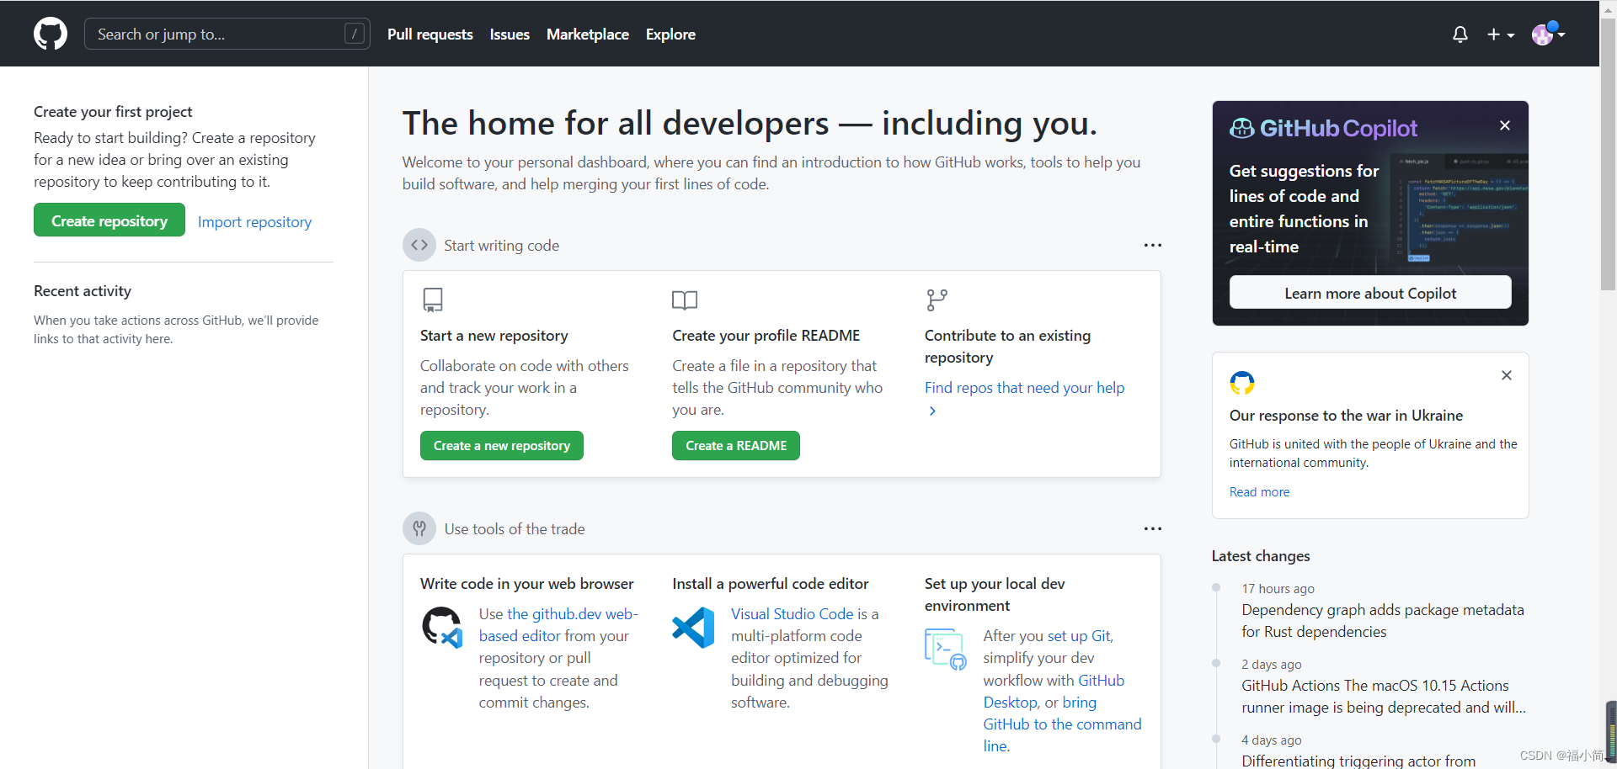Viewport: 1617px width, 769px height.
Task: Click the open book icon above profile README
Action: pos(685,300)
